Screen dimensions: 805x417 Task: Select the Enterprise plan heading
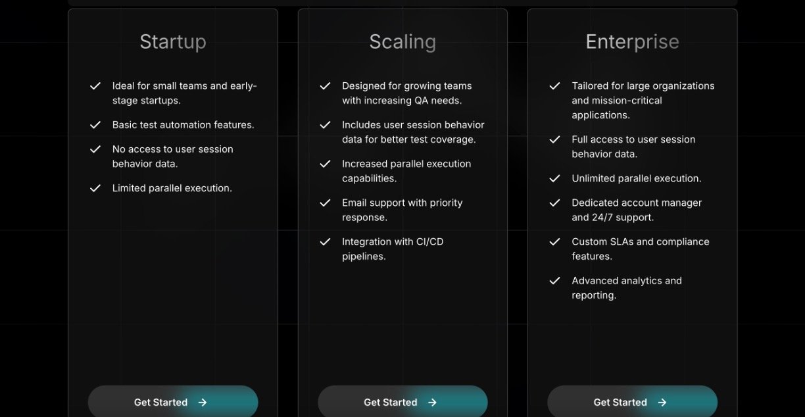(x=632, y=41)
